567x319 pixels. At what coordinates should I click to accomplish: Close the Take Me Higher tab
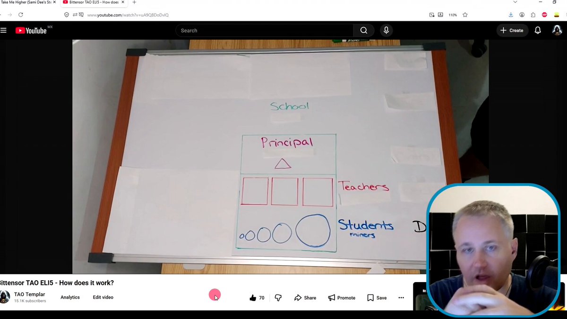point(54,2)
